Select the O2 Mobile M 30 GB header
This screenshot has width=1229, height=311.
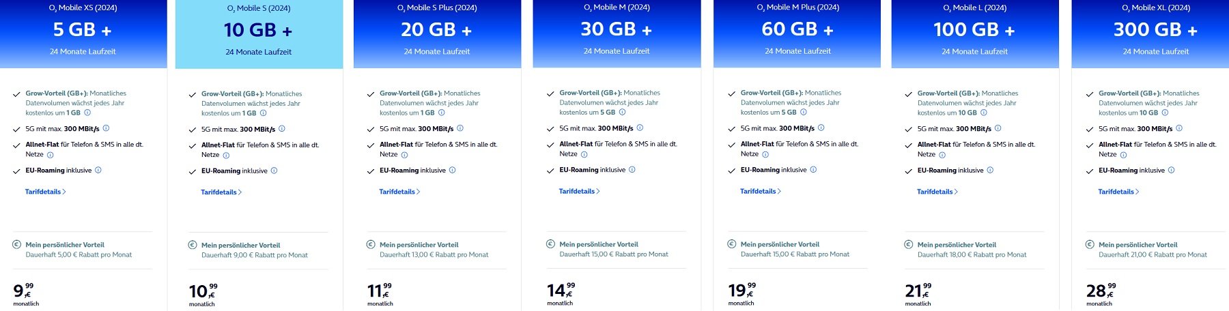(x=617, y=33)
